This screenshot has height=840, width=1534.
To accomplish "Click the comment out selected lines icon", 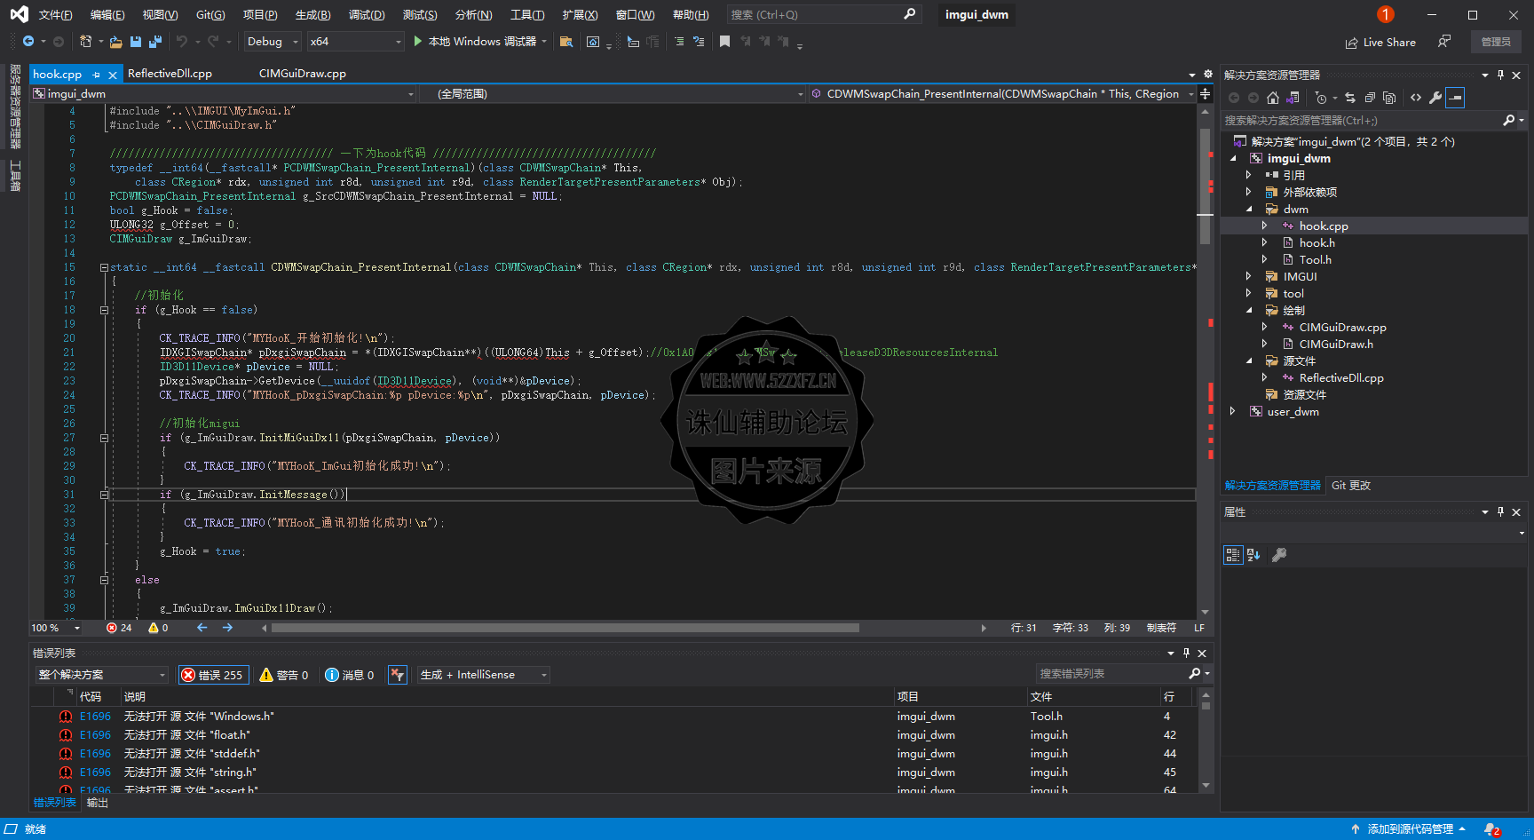I will pos(679,42).
